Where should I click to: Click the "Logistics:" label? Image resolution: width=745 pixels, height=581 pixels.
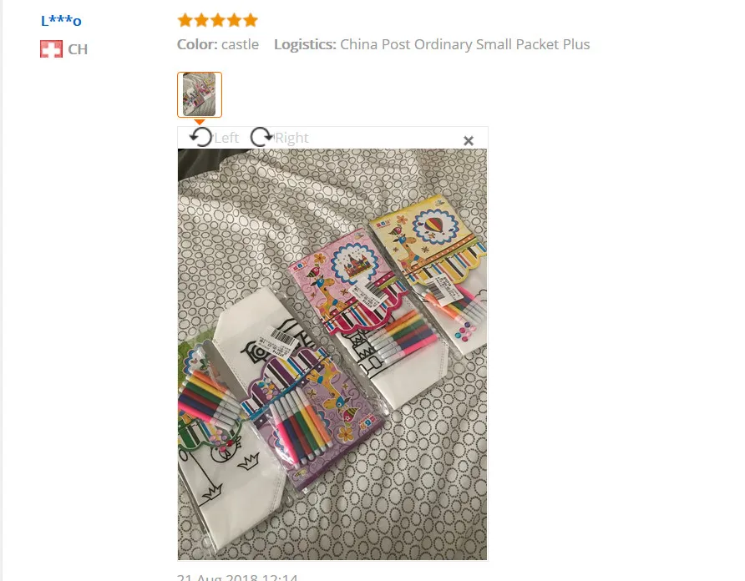click(305, 44)
